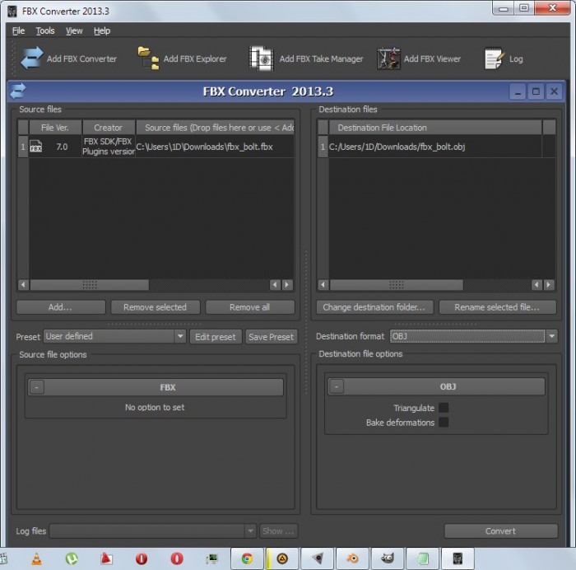Click Change destination folder button
Screen dimensions: 576x570
coord(374,307)
